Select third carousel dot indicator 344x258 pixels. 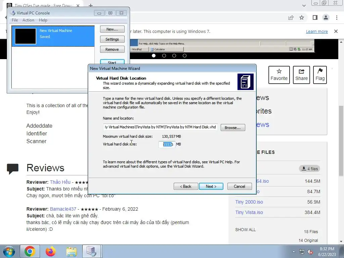click(174, 55)
